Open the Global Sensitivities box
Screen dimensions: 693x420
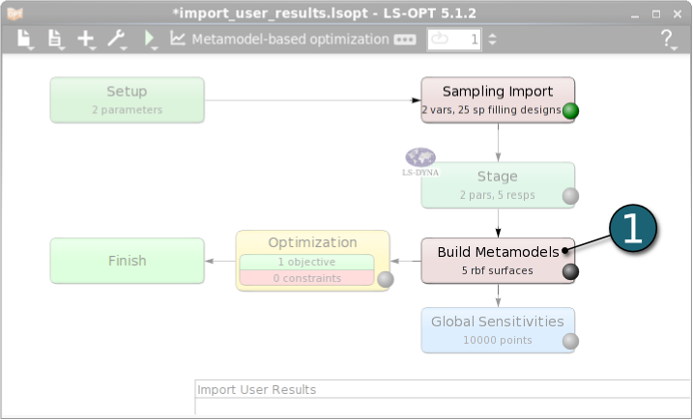point(498,330)
